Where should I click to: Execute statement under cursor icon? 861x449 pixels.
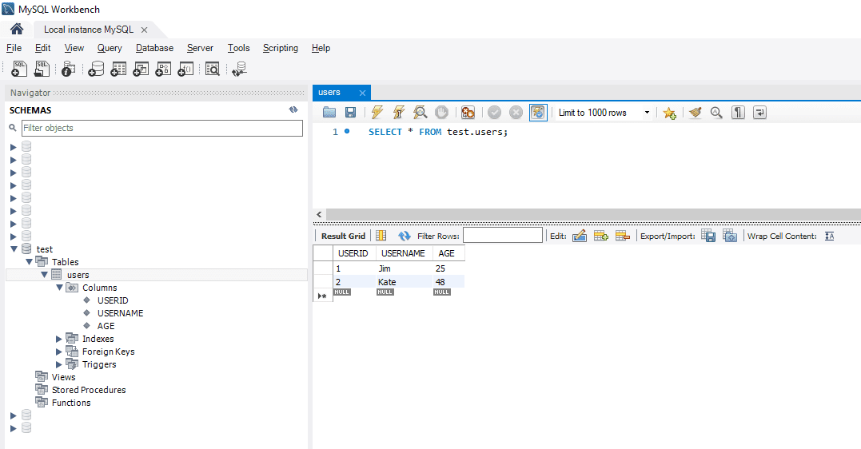(399, 113)
